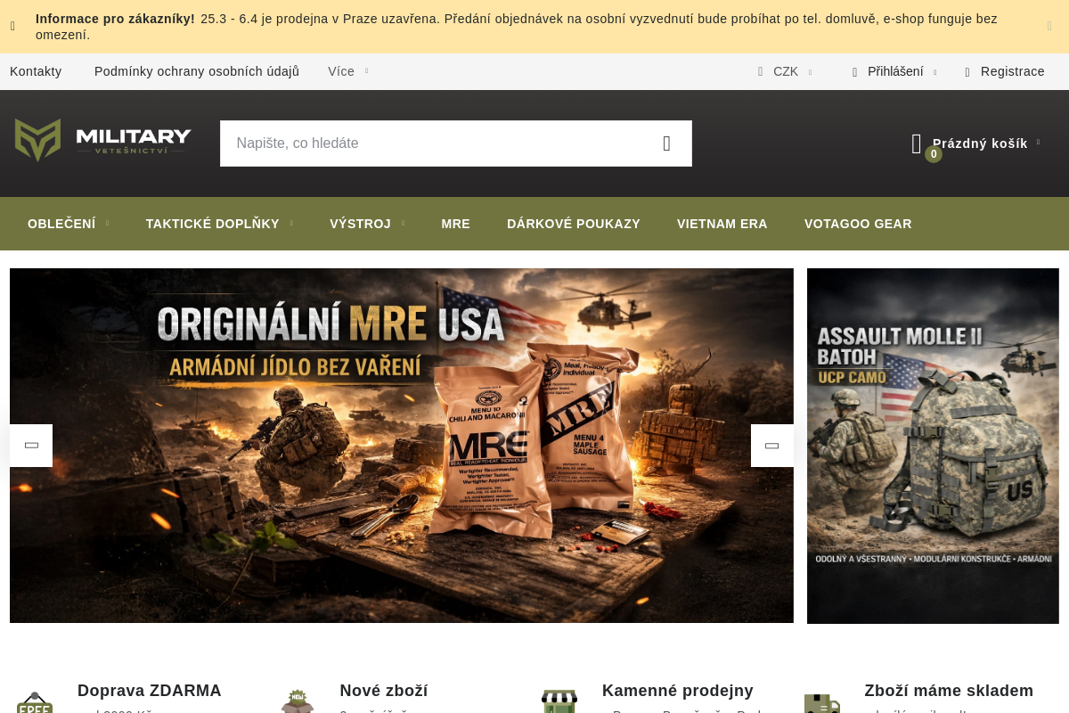1069x713 pixels.
Task: Click the Kamenné prodejny storefront icon
Action: [559, 702]
